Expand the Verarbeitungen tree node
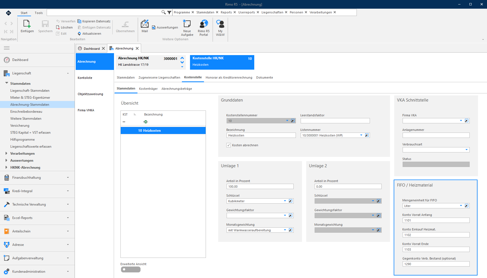Screen dimensions: 487x278 [6, 153]
